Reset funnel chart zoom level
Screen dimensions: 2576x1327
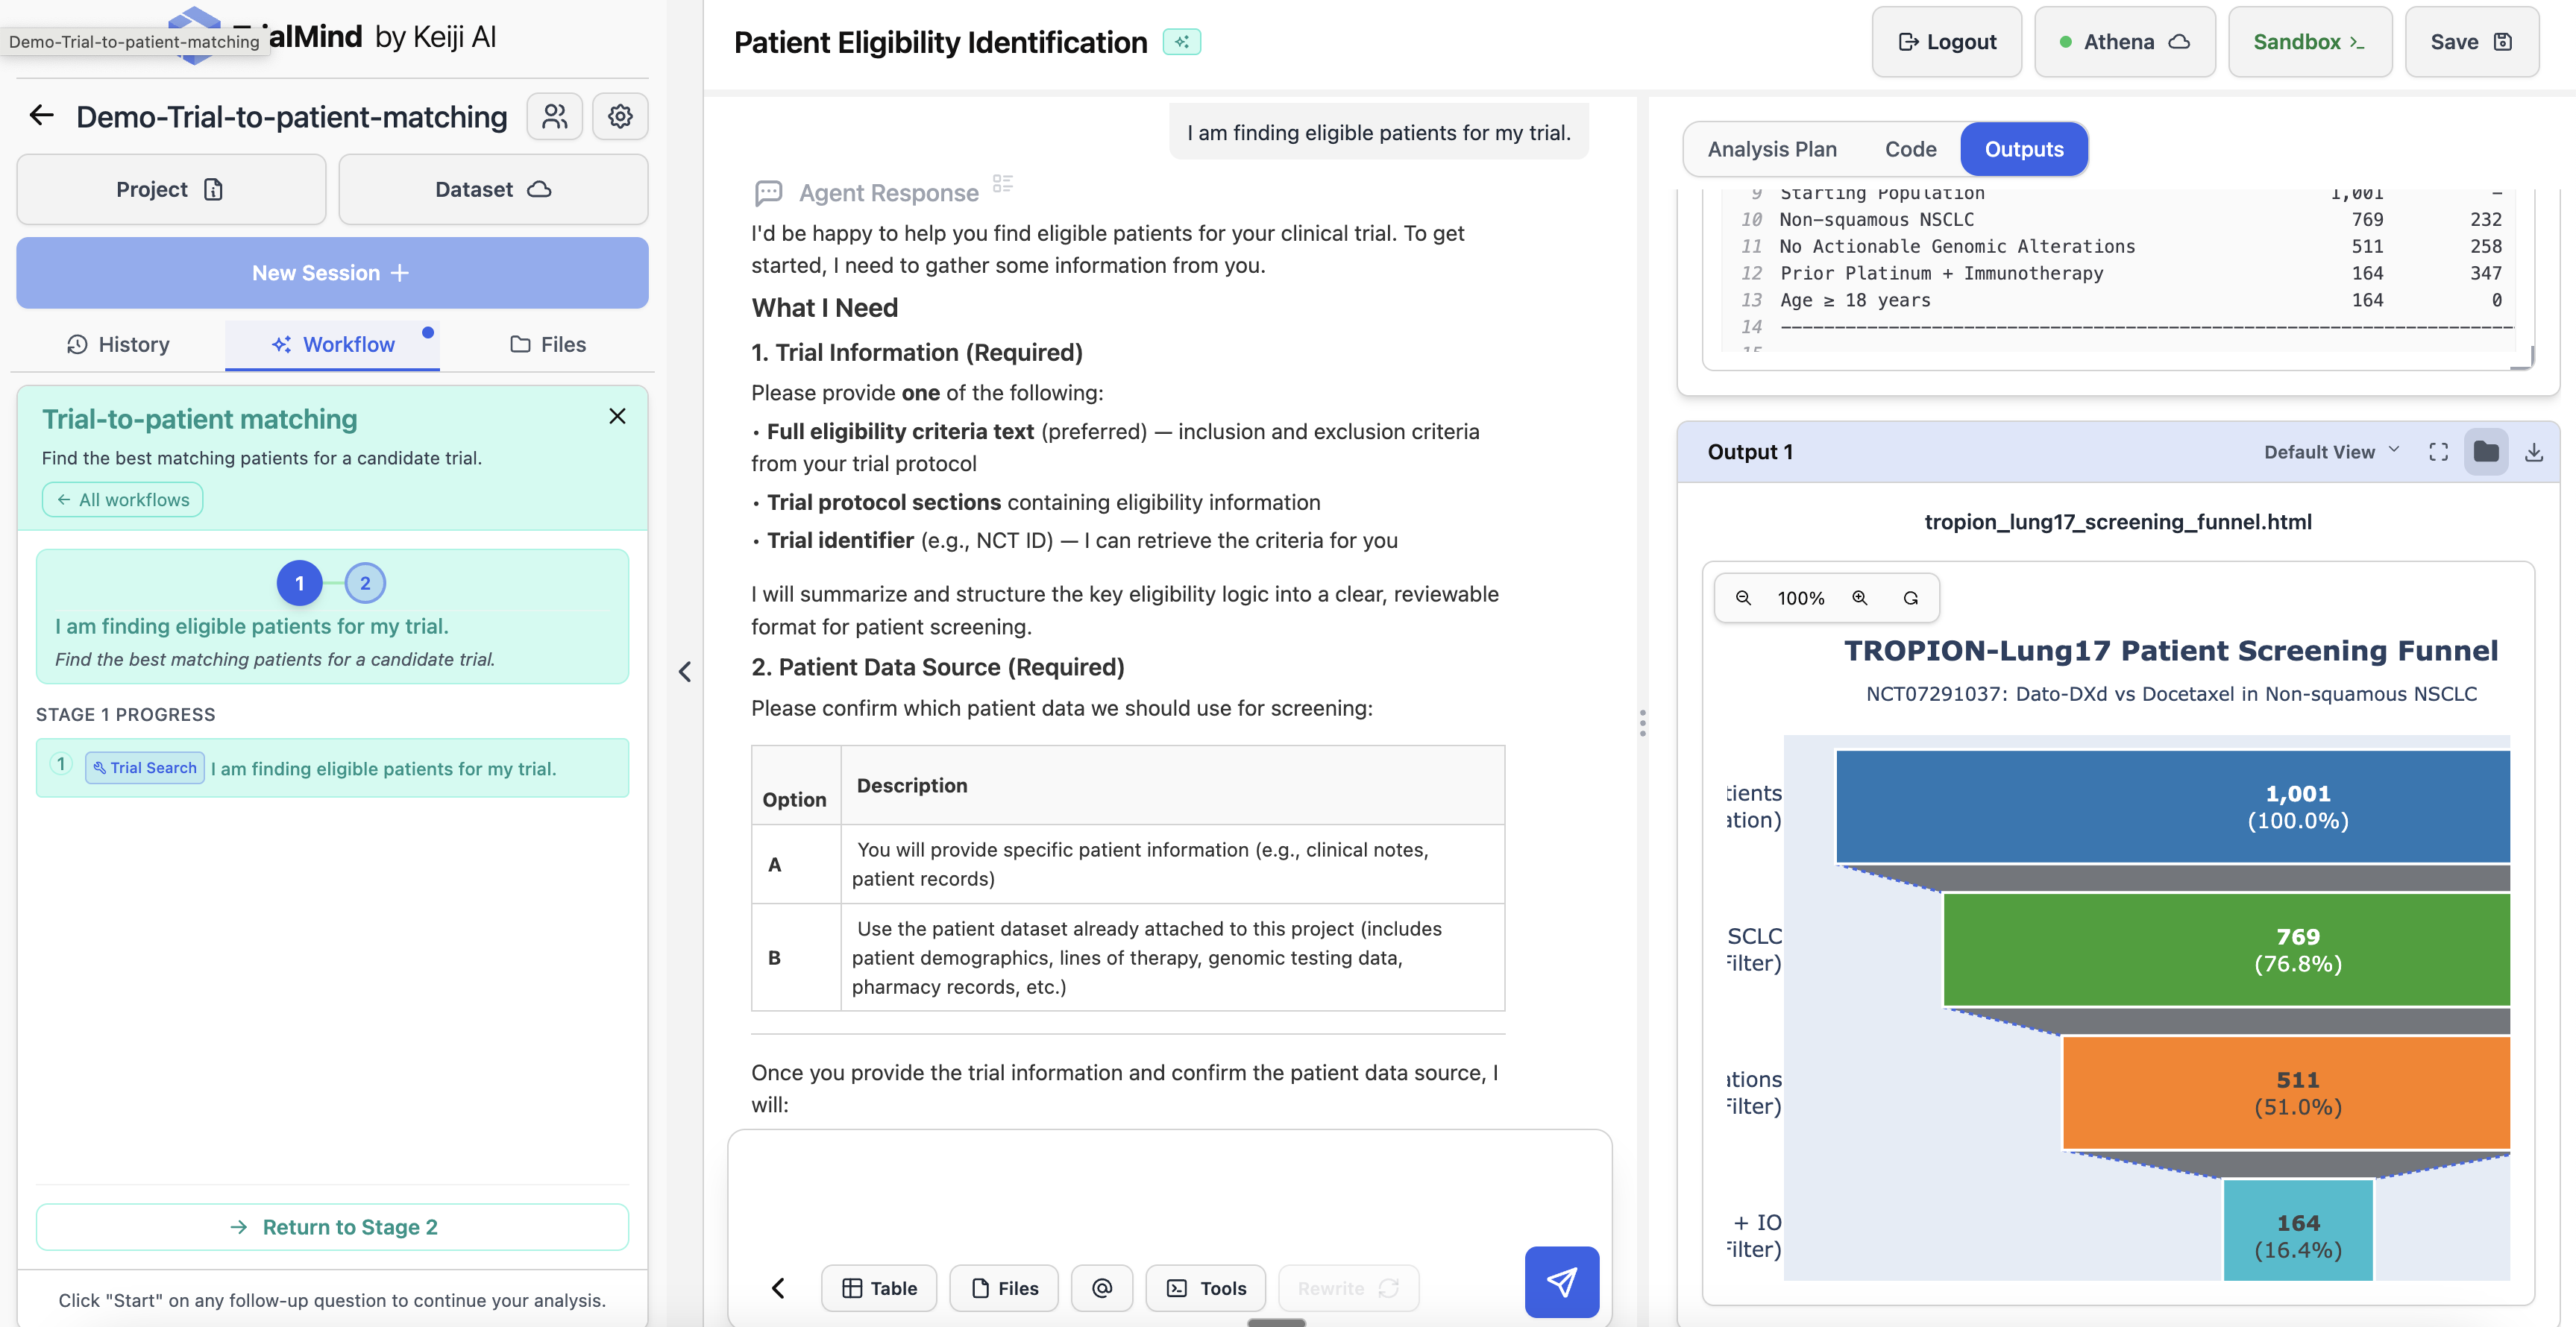(1910, 599)
